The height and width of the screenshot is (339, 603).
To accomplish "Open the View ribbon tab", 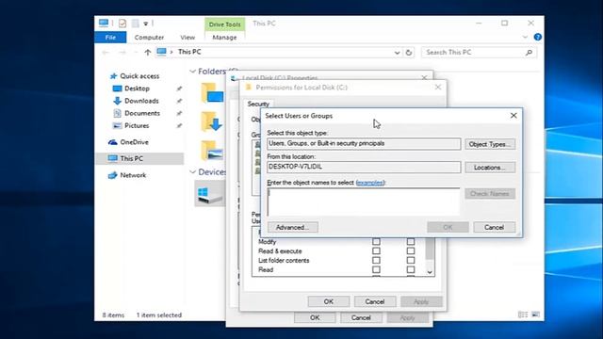I will pyautogui.click(x=187, y=38).
